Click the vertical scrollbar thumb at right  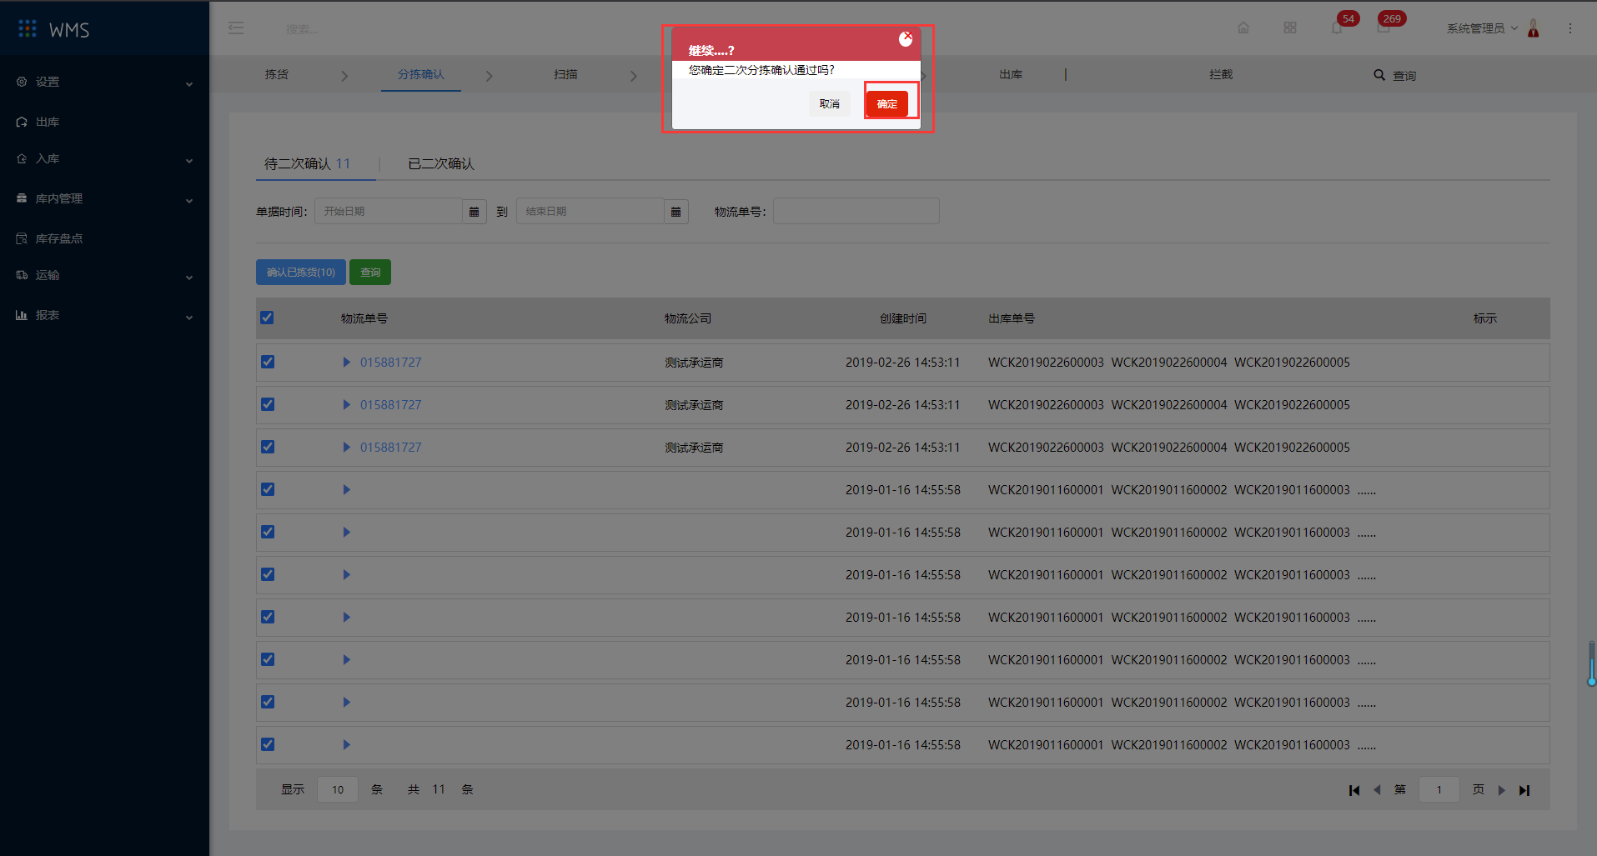[1591, 663]
